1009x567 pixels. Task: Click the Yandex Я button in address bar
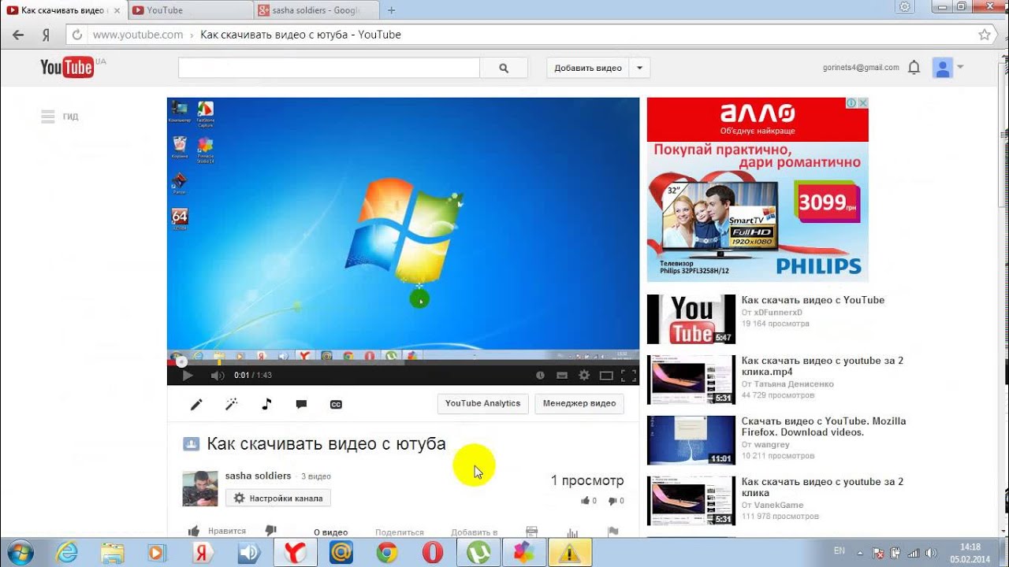(47, 35)
